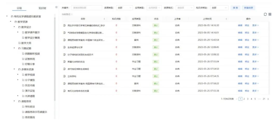280x121 pixels.
Task: Click the folder icon beside 演示实验
Action: (x=23, y=91)
